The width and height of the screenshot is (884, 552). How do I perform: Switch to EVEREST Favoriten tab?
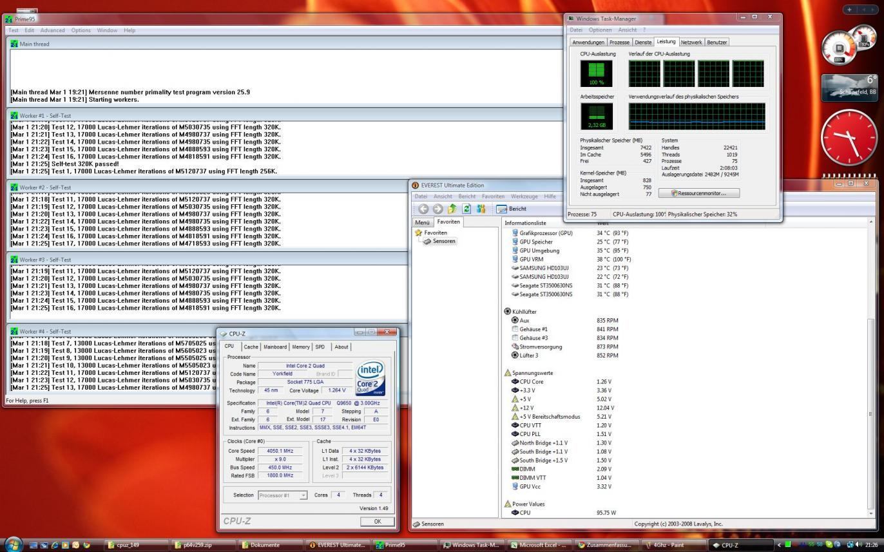pyautogui.click(x=448, y=222)
